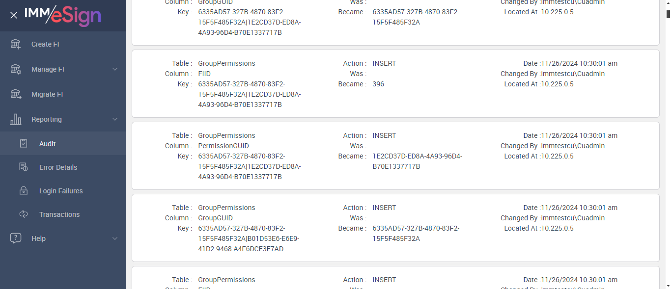Open the Error Details report
Screen dimensions: 671x289
pyautogui.click(x=58, y=167)
